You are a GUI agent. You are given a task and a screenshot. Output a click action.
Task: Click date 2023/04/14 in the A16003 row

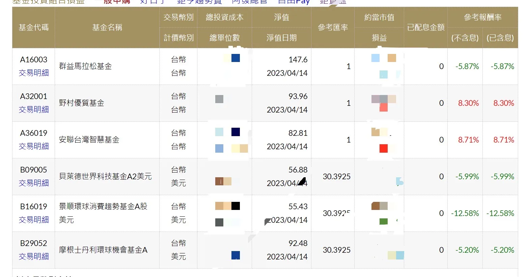(287, 73)
